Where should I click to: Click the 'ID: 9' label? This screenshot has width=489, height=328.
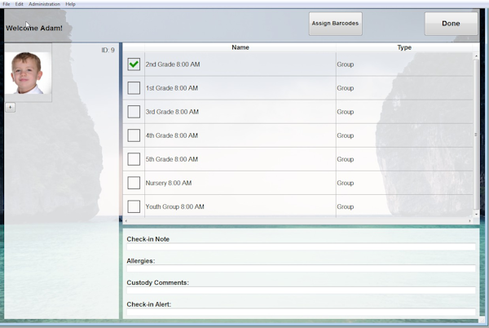point(108,50)
